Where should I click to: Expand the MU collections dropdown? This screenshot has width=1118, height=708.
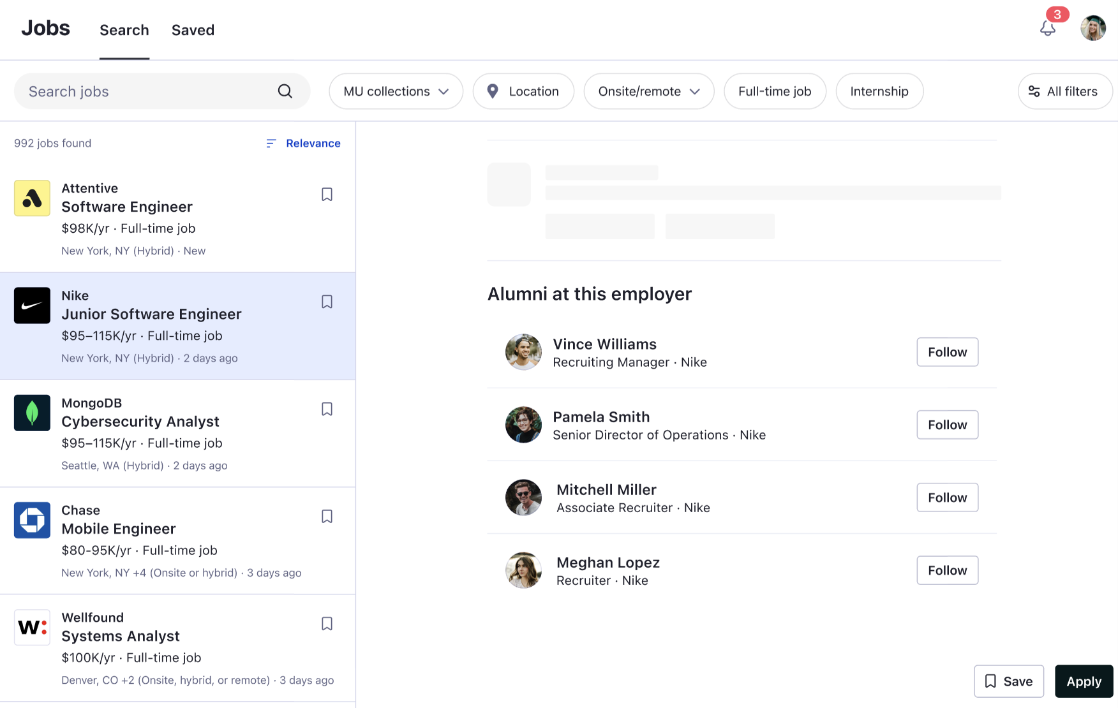(396, 91)
